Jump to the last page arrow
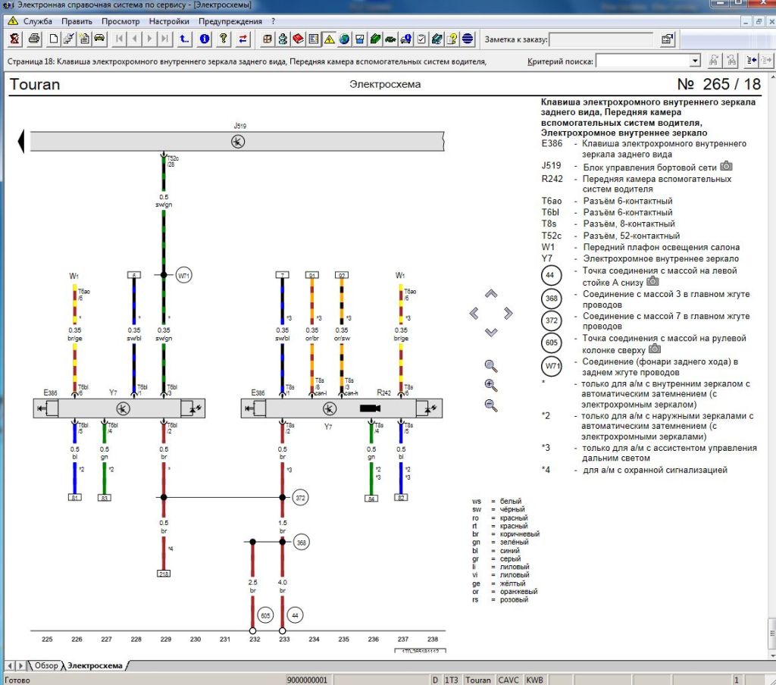 point(164,39)
